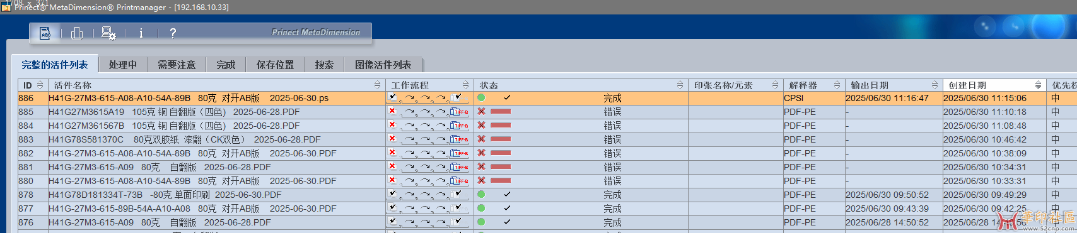Click green status dot of job 886
The height and width of the screenshot is (233, 1077).
[x=481, y=98]
